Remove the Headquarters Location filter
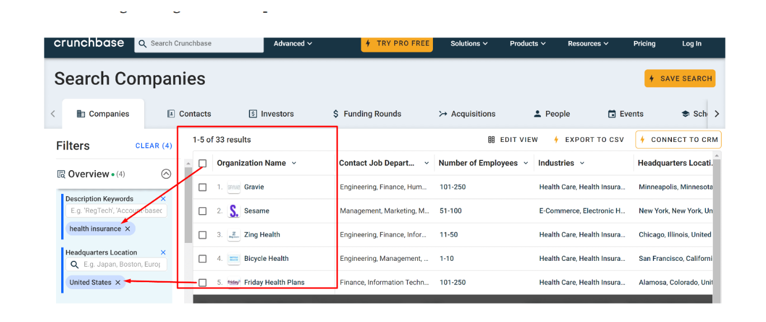The height and width of the screenshot is (322, 766). coord(163,252)
